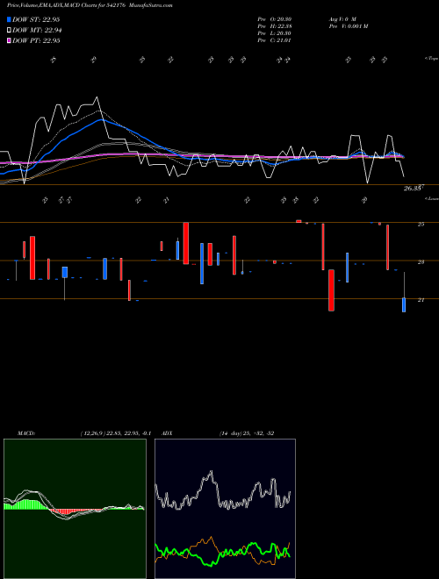This screenshot has height=579, width=439.
Task: Click the dark blue ADX indicator chart panel
Action: (225, 509)
